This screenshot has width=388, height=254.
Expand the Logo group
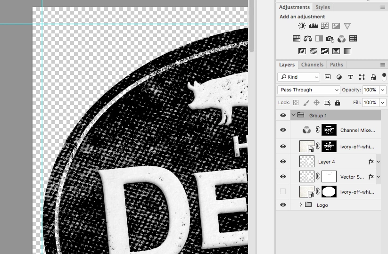pyautogui.click(x=301, y=205)
